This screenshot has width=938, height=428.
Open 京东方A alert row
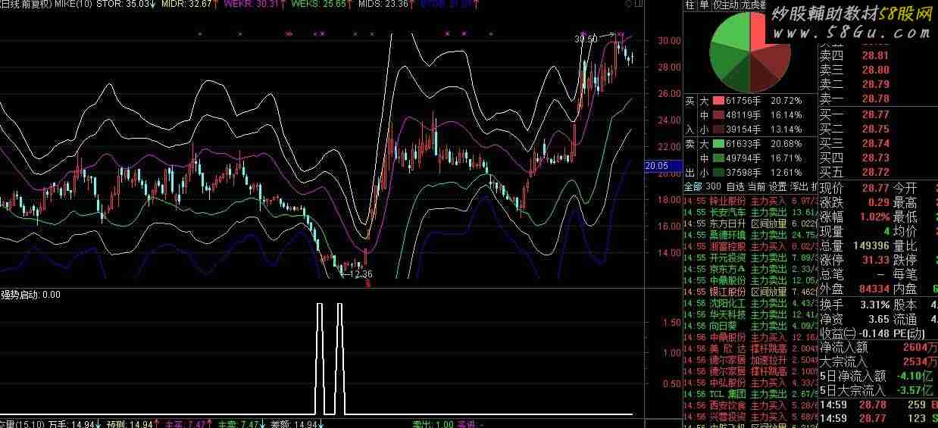click(750, 269)
